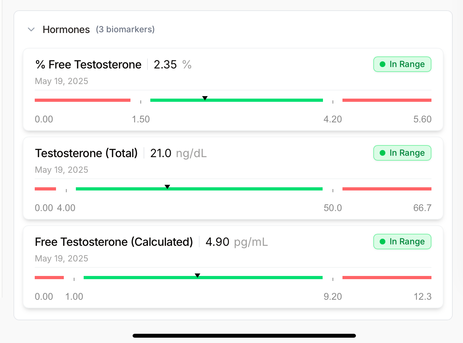Viewport: 463px width, 343px height.
Task: Click the Free Testosterone (Calculated) title
Action: pos(114,242)
